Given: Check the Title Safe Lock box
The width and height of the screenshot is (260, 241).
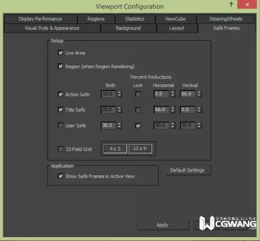Looking at the screenshot, I should [x=138, y=110].
